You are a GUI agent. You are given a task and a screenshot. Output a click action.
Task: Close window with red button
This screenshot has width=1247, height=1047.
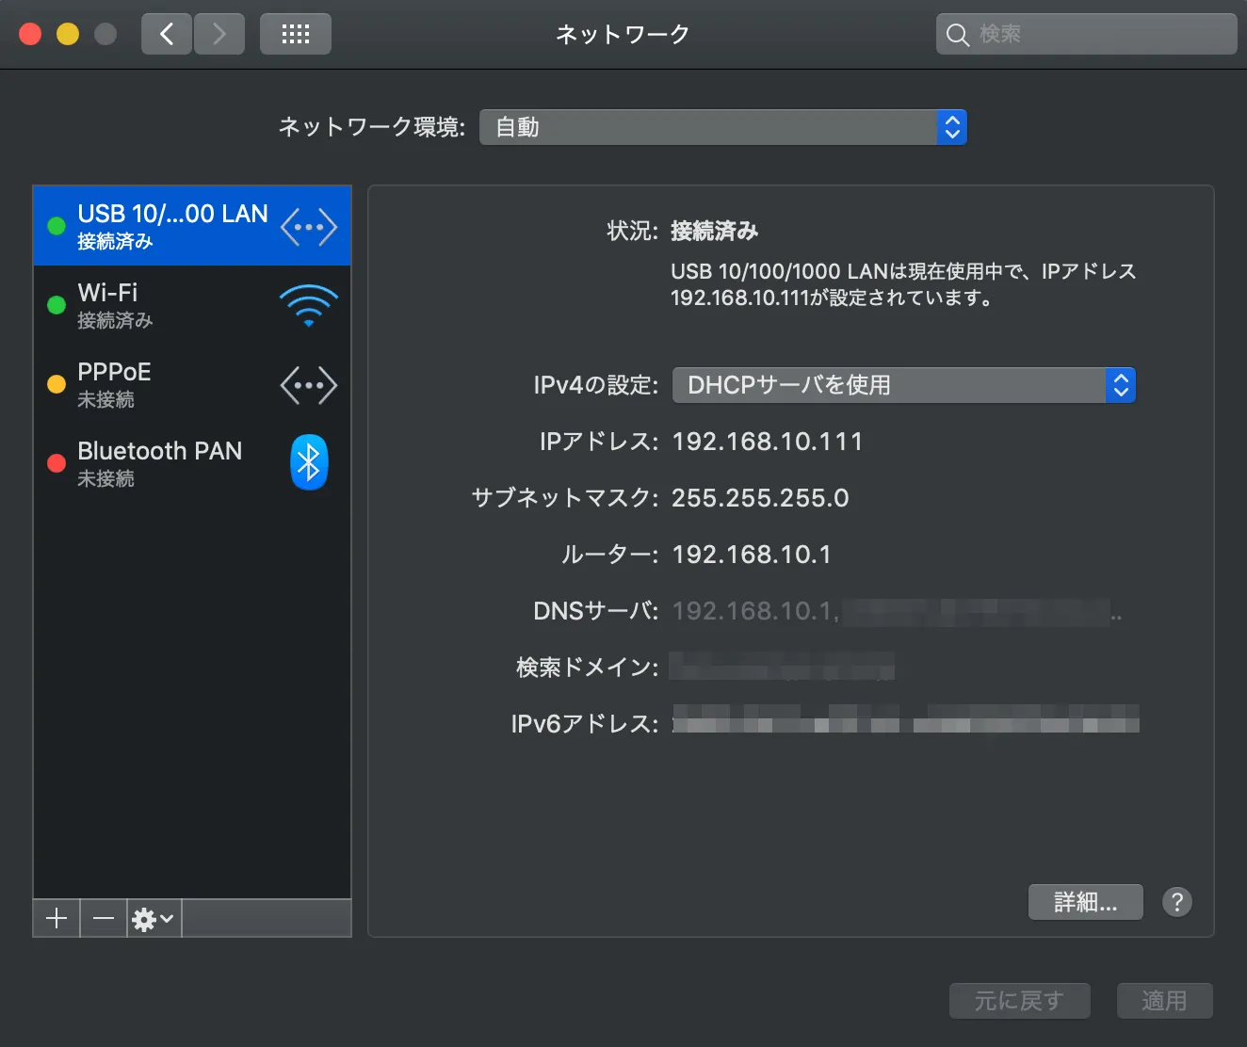(x=30, y=34)
